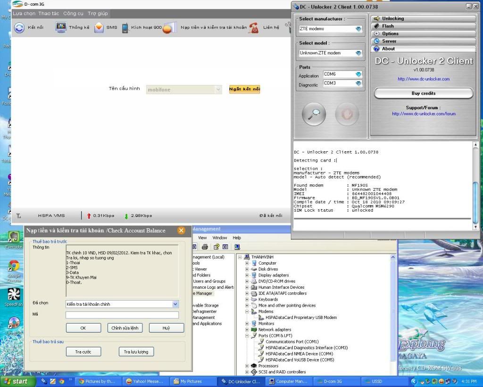The height and width of the screenshot is (387, 483).
Task: Expand the Đã chọn account check dropdown
Action: [x=175, y=304]
